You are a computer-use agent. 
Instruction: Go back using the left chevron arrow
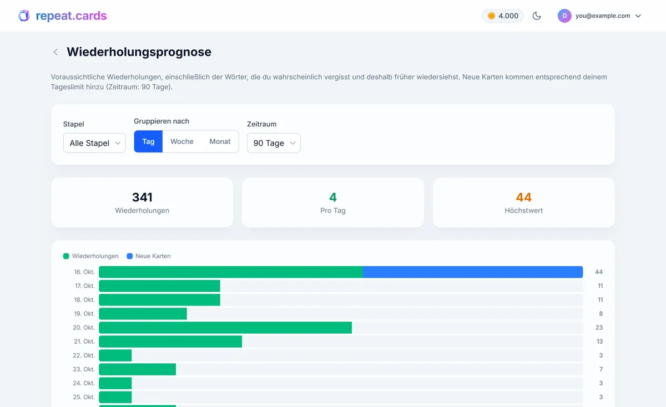[x=56, y=52]
